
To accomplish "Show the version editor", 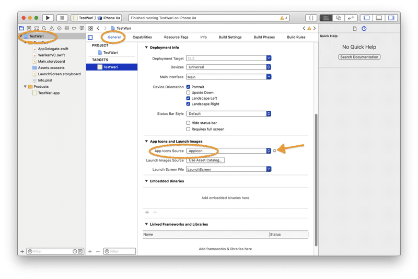I will (x=351, y=18).
